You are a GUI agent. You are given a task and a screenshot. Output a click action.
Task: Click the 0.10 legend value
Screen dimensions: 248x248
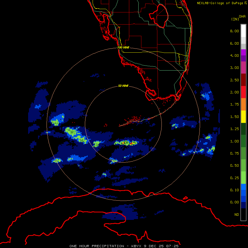234,190
